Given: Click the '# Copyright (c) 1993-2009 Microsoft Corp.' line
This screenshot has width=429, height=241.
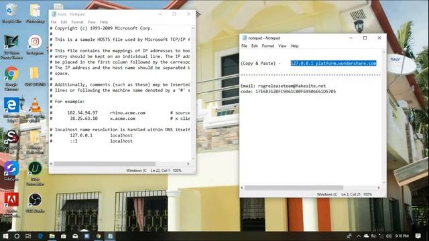Looking at the screenshot, I should click(101, 28).
